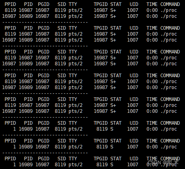The width and height of the screenshot is (185, 169).
Task: Click SID header in the bottommost header row
Action: [x=62, y=159]
